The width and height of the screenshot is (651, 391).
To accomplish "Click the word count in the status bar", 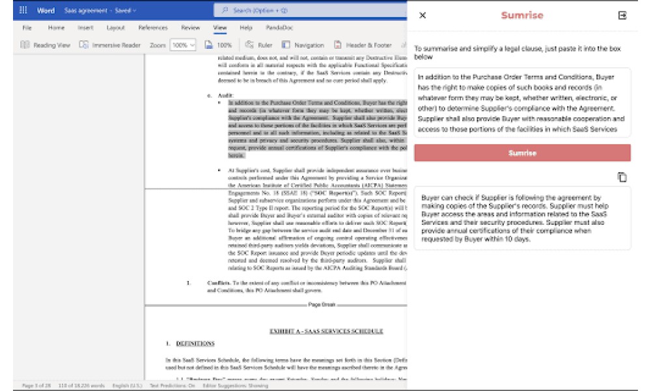I will (x=81, y=386).
